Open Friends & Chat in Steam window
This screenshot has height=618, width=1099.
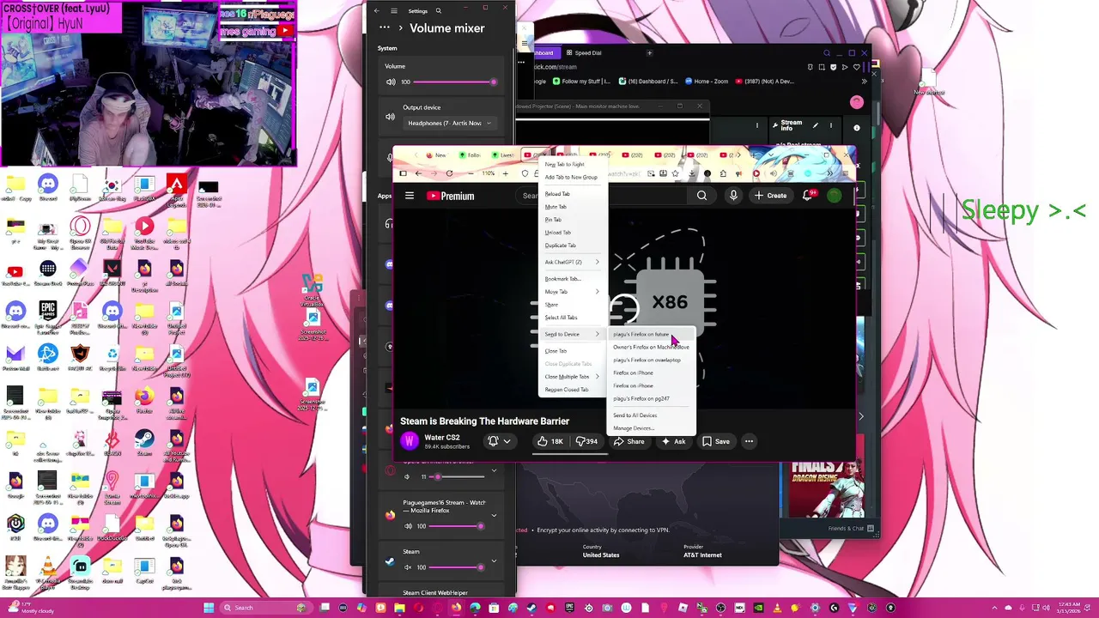tap(851, 529)
